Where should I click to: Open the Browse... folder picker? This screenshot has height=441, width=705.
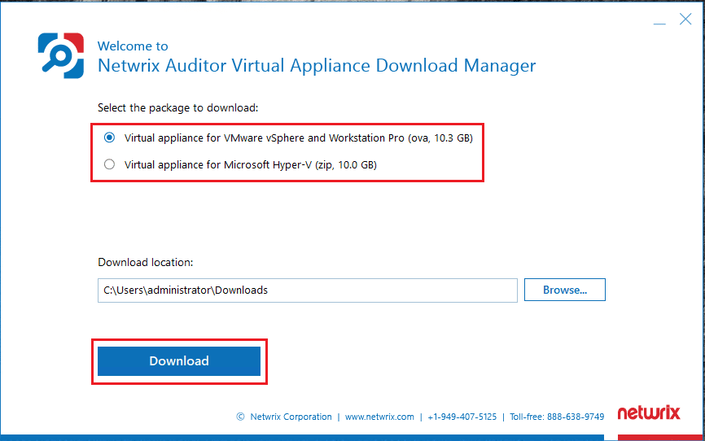(x=564, y=290)
